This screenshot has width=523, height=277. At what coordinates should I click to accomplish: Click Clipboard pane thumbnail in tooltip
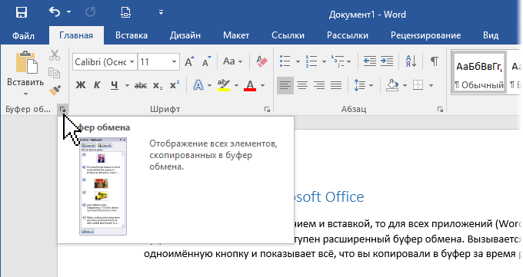click(x=103, y=186)
